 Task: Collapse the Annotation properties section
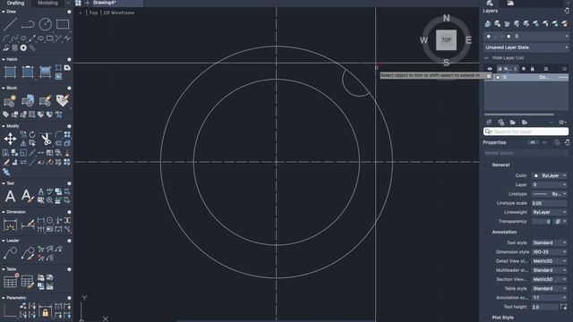coord(486,233)
